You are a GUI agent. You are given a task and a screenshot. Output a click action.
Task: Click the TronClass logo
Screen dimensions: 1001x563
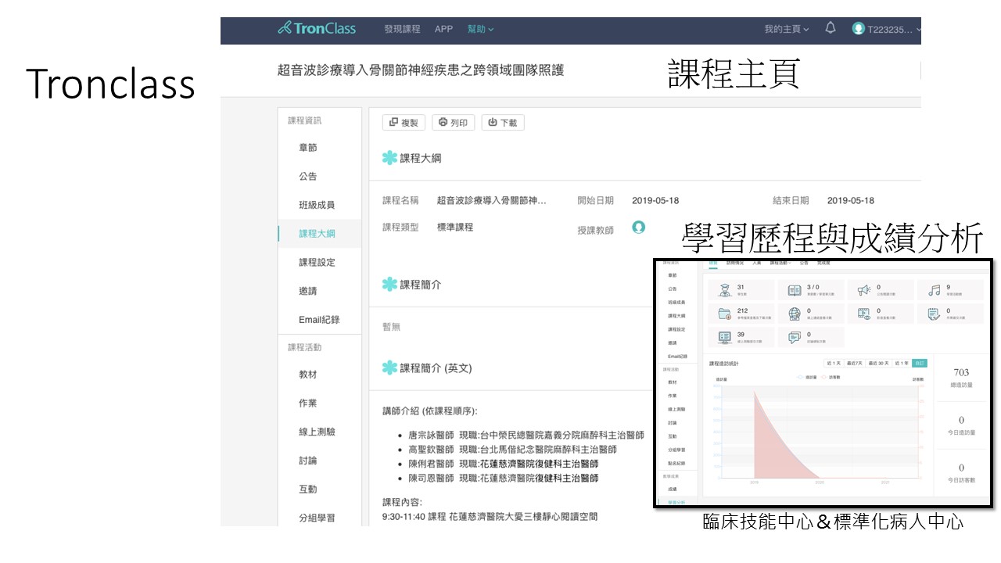(317, 29)
